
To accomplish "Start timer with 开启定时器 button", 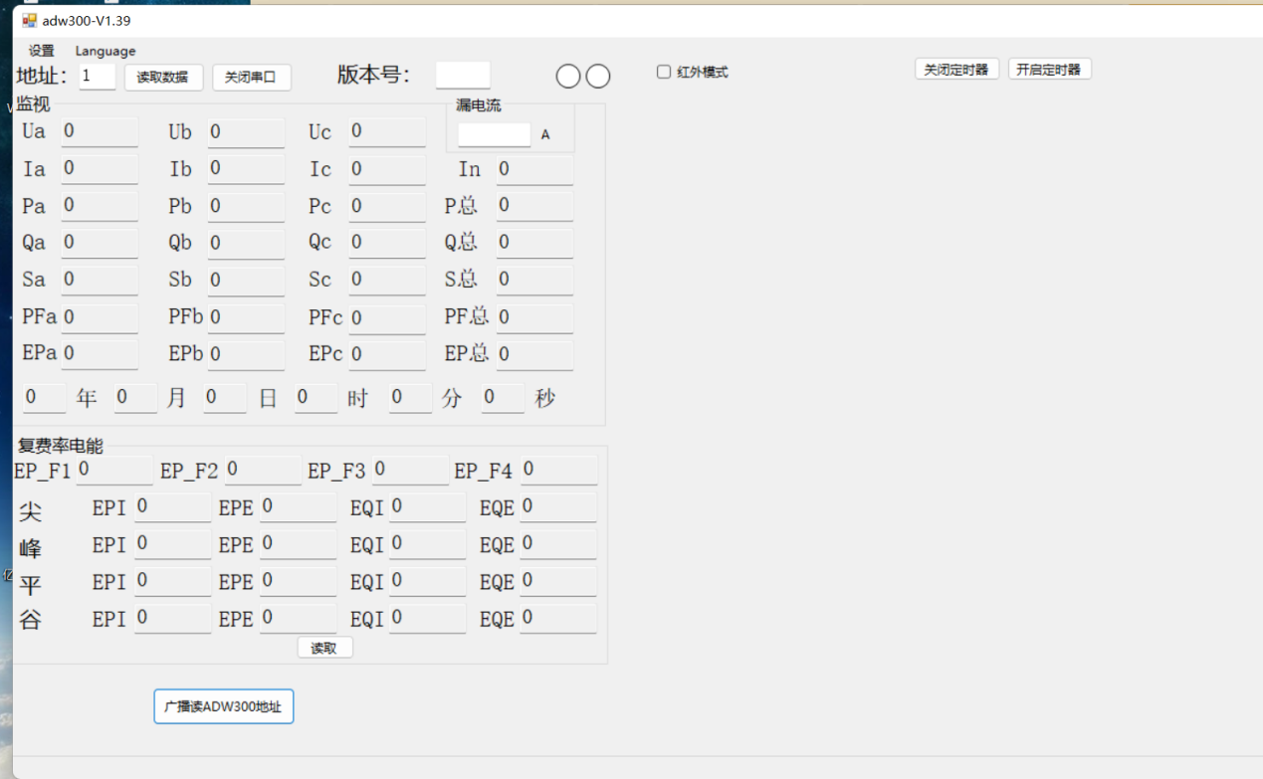I will point(1049,70).
